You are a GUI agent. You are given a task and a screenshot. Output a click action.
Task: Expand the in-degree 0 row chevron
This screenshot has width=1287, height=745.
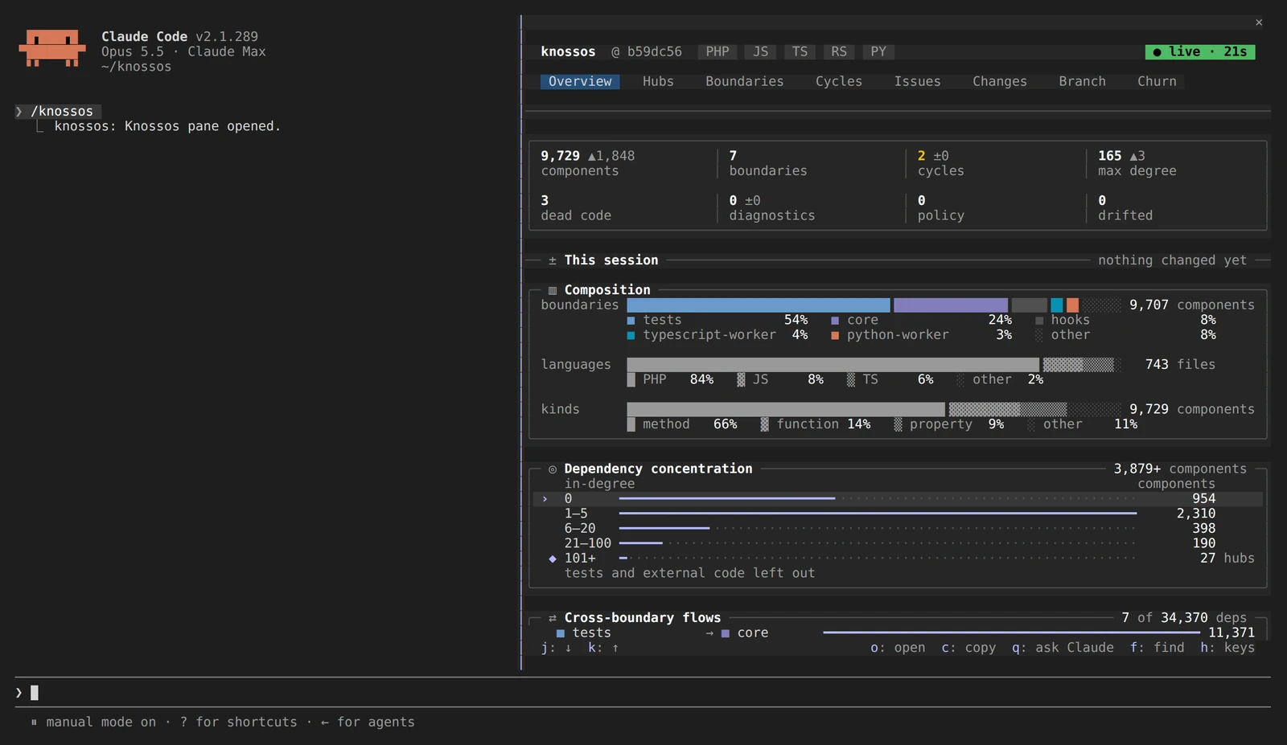pos(545,499)
